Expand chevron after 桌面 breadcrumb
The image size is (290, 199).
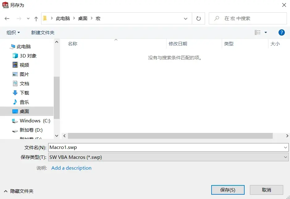coord(91,18)
